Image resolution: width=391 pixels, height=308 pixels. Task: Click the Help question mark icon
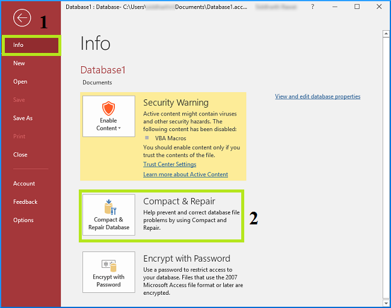(312, 7)
